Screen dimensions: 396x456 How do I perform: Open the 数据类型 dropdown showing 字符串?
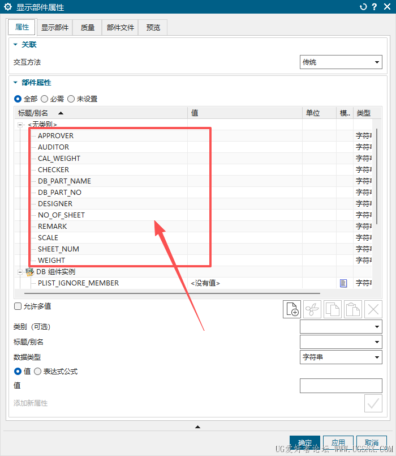[341, 357]
